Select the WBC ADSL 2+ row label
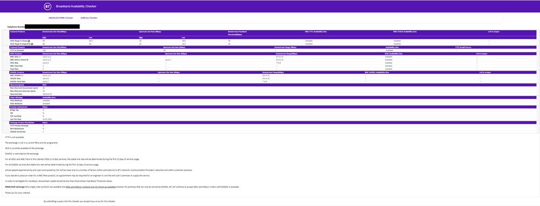 tap(15, 57)
